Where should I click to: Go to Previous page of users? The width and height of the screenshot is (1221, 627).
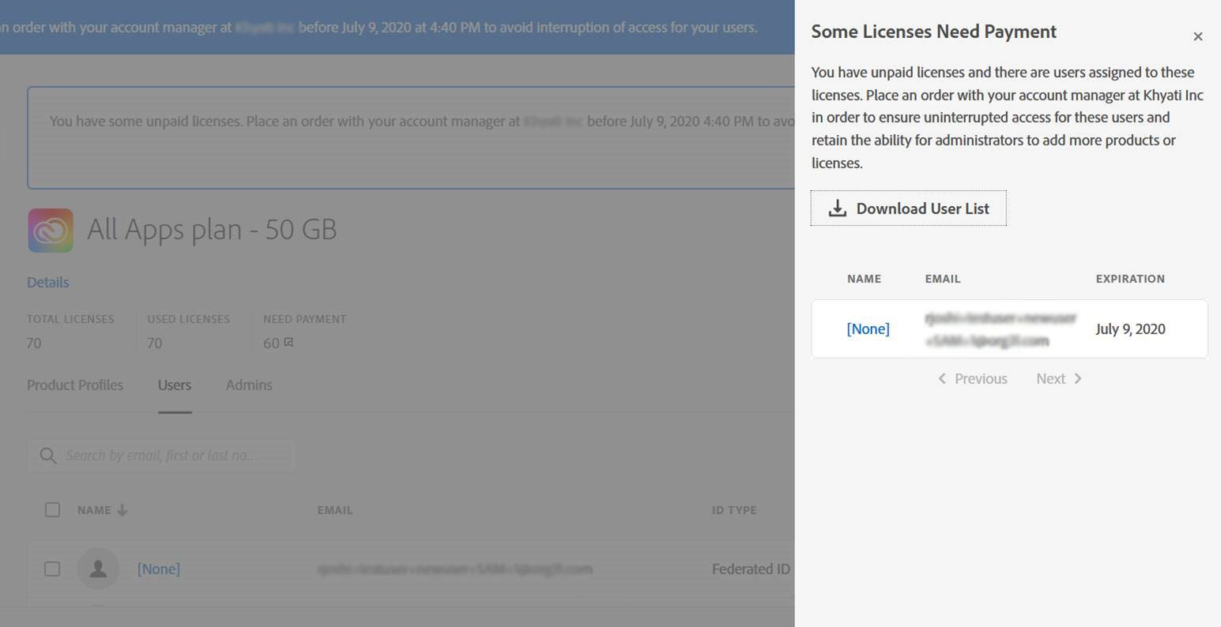tap(972, 379)
